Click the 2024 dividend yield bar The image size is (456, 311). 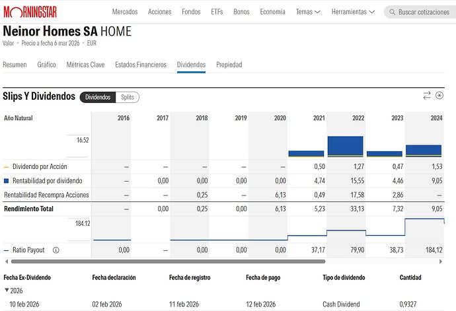pyautogui.click(x=424, y=151)
